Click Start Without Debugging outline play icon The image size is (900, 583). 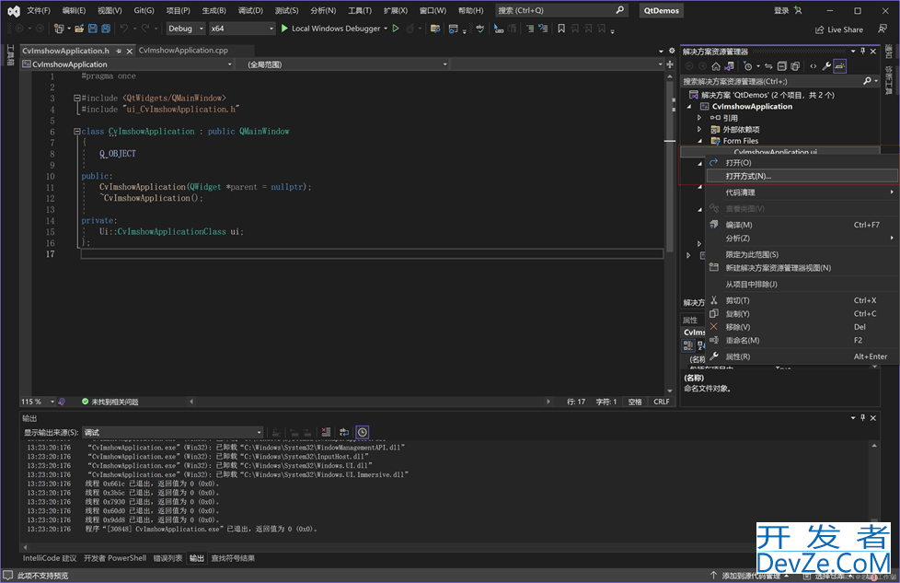click(x=396, y=29)
